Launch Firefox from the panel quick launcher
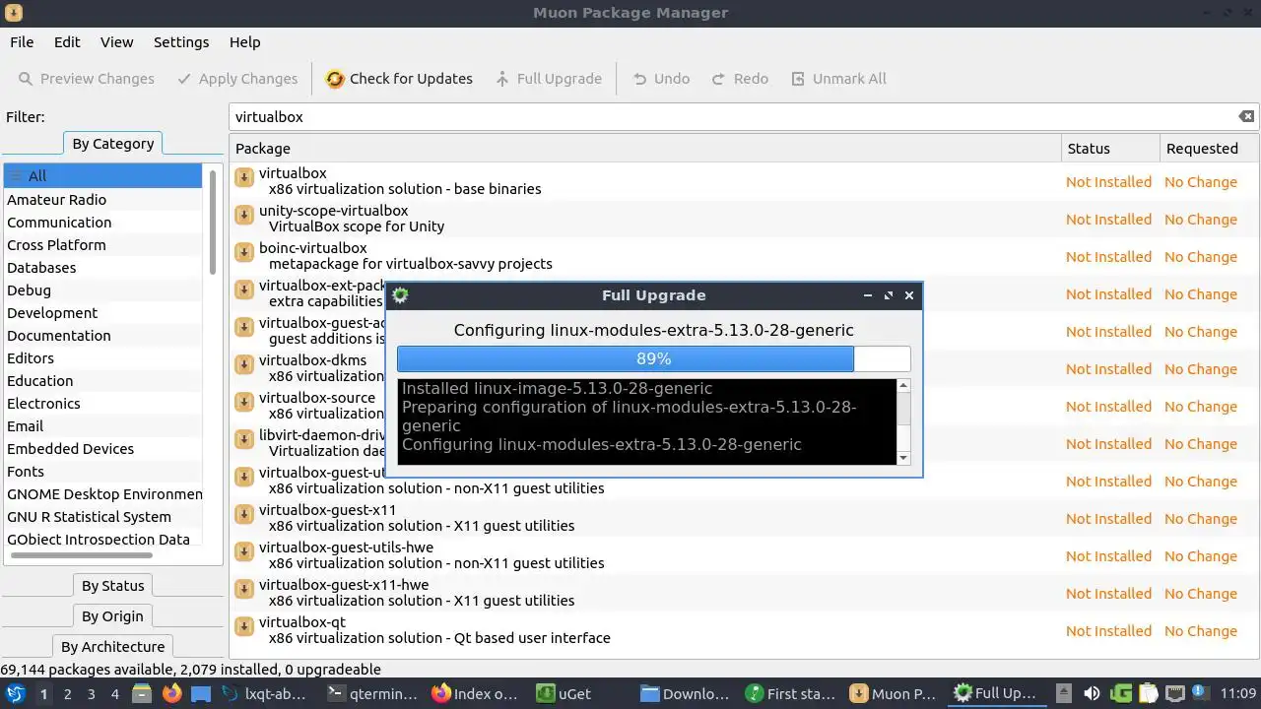The height and width of the screenshot is (709, 1261). point(171,694)
